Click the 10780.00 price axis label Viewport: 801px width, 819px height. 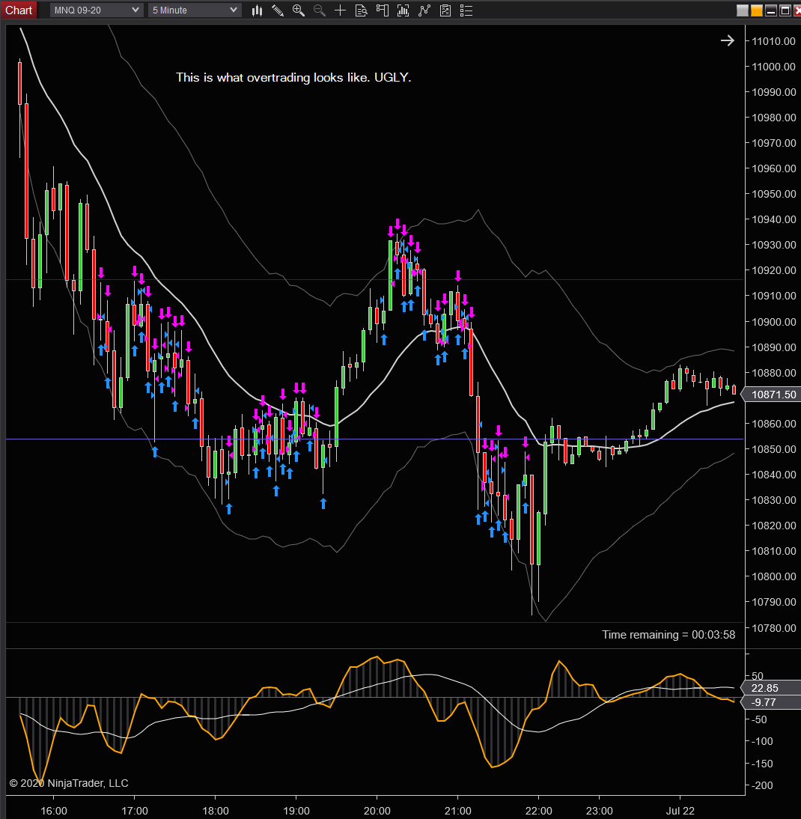(x=774, y=628)
